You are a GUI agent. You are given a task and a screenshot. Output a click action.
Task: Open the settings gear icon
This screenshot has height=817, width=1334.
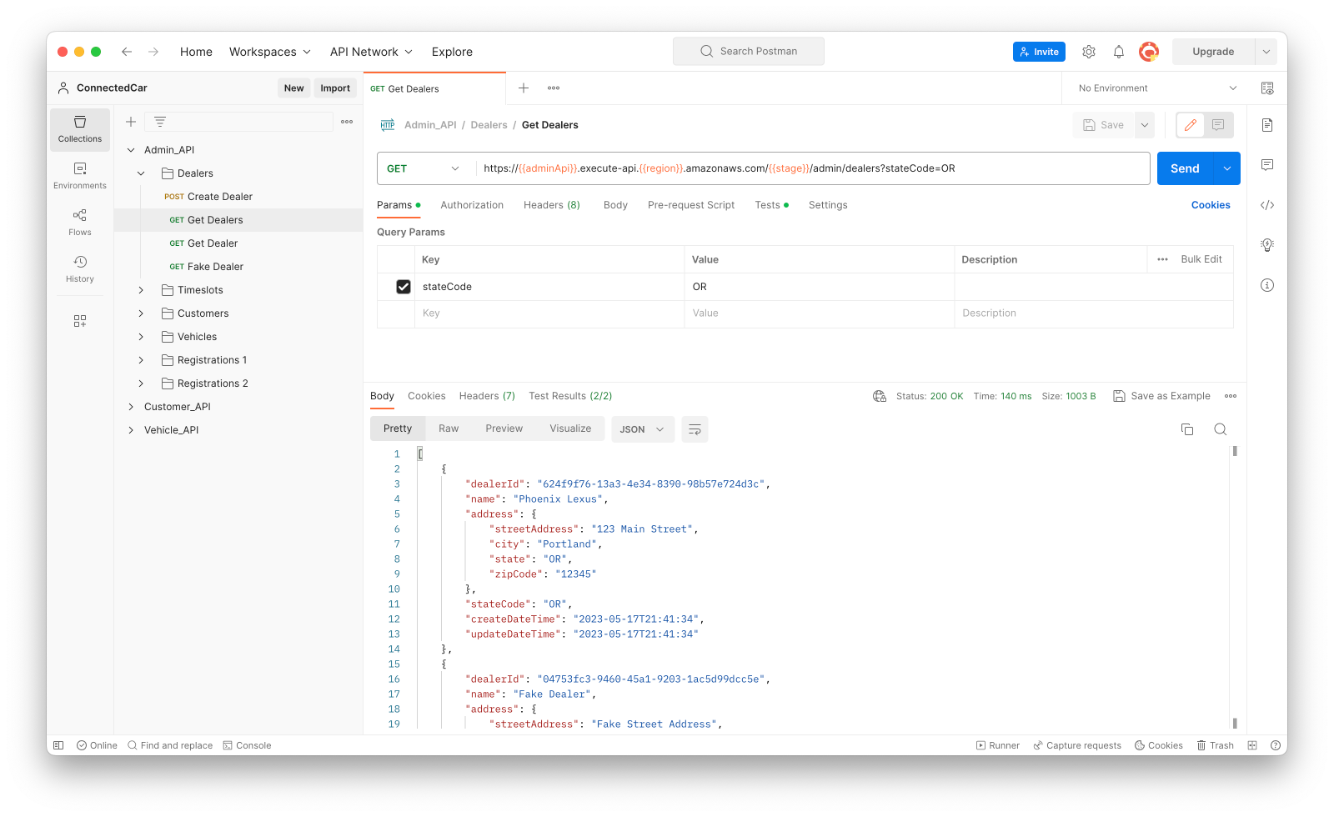(1089, 52)
